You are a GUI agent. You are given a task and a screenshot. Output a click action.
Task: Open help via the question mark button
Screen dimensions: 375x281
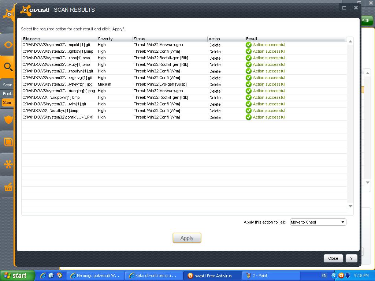(x=351, y=258)
